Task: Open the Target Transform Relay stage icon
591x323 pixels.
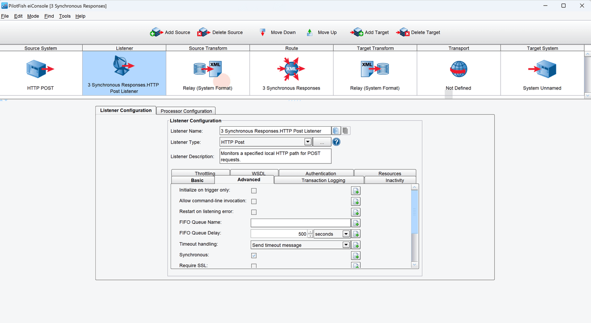Action: (375, 69)
